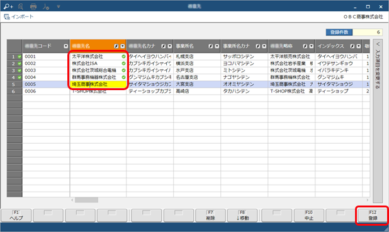Click the F8 ↓移動 button
The image size is (389, 232).
click(242, 216)
